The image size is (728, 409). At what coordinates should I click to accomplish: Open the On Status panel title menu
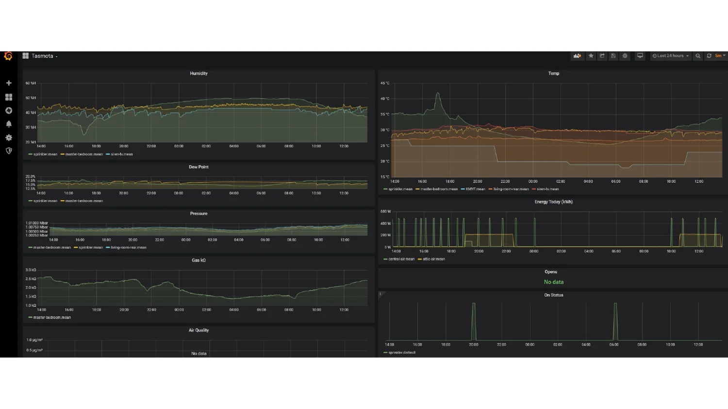(x=554, y=295)
